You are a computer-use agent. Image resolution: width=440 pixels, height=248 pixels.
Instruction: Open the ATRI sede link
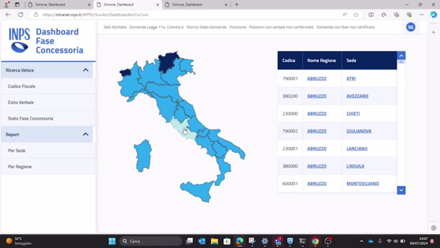[x=351, y=79]
